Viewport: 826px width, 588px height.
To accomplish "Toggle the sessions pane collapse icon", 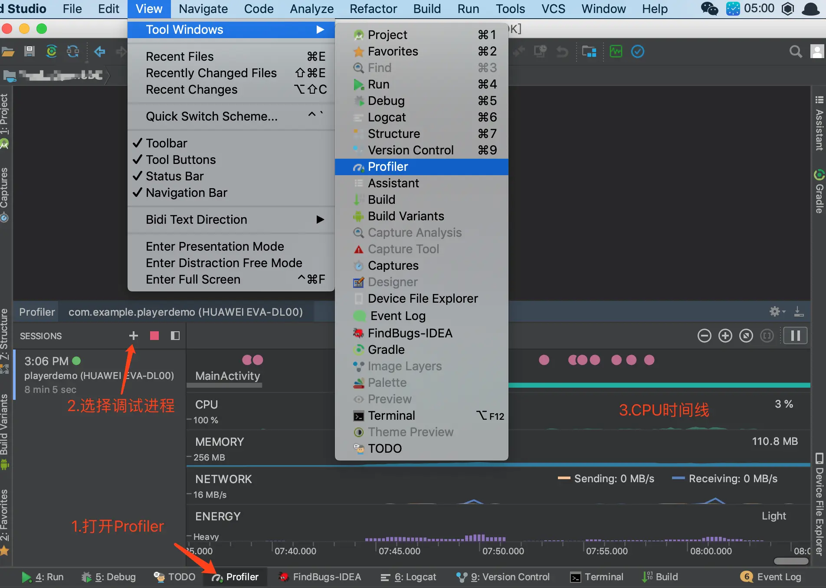I will pos(175,336).
